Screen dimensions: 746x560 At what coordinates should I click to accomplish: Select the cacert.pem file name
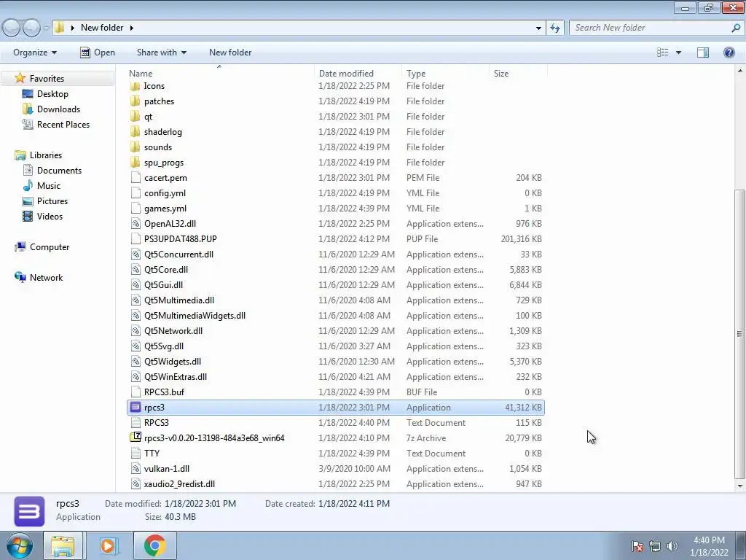point(165,178)
